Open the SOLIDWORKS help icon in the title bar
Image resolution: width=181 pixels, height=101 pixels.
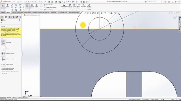pyautogui.click(x=169, y=2)
